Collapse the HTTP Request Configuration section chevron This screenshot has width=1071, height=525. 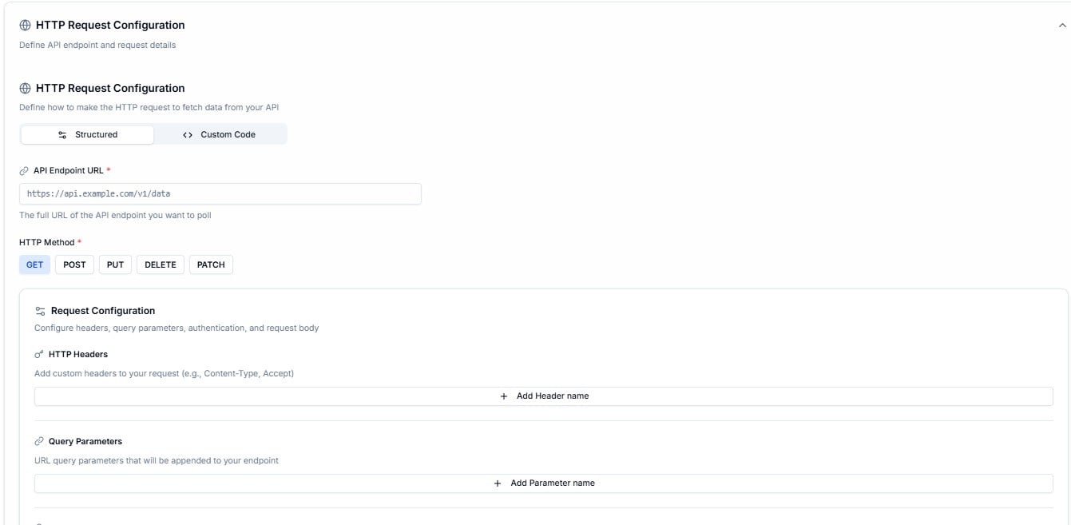pos(1061,26)
